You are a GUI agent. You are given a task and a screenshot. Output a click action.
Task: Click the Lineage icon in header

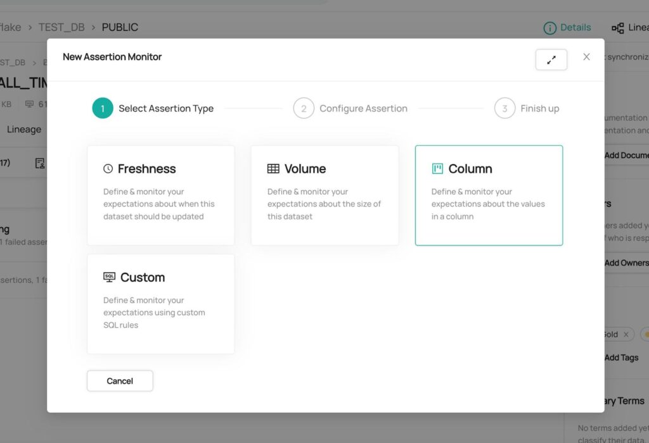click(x=617, y=28)
